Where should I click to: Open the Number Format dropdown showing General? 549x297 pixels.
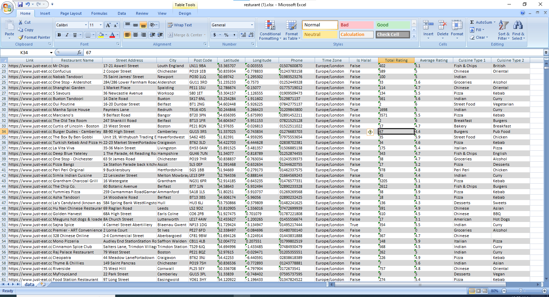point(252,25)
